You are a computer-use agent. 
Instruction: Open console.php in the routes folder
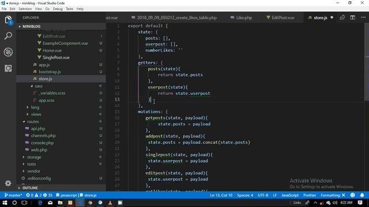42,143
